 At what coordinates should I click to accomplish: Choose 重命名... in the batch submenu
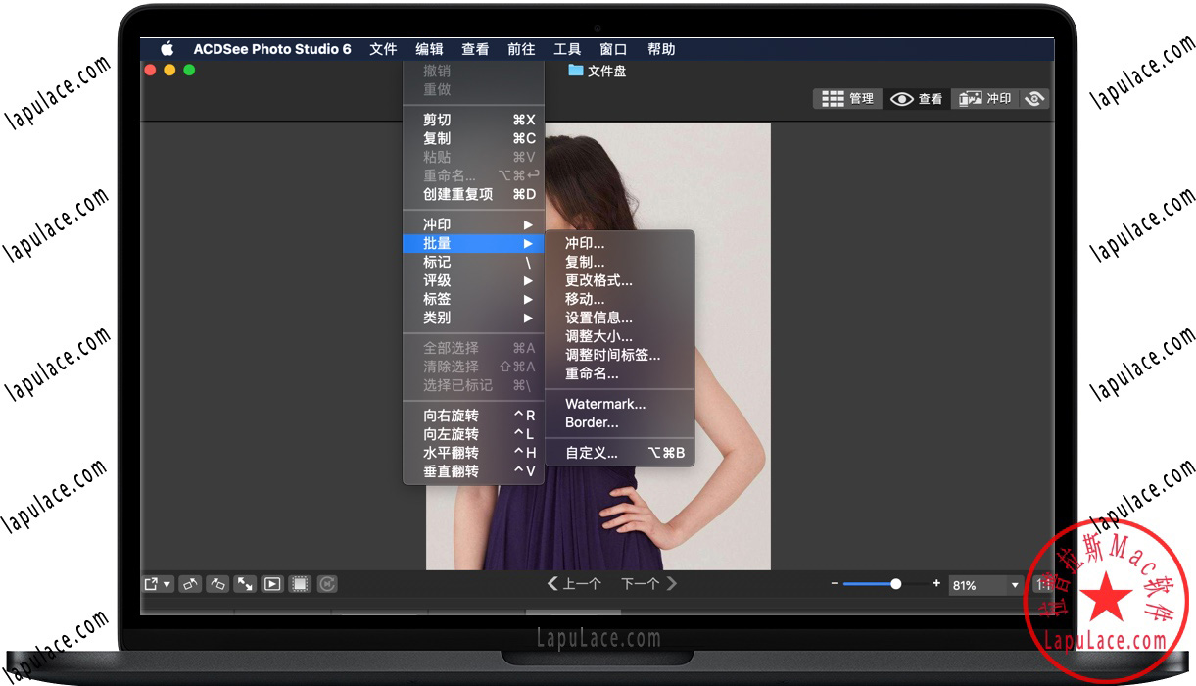point(620,373)
